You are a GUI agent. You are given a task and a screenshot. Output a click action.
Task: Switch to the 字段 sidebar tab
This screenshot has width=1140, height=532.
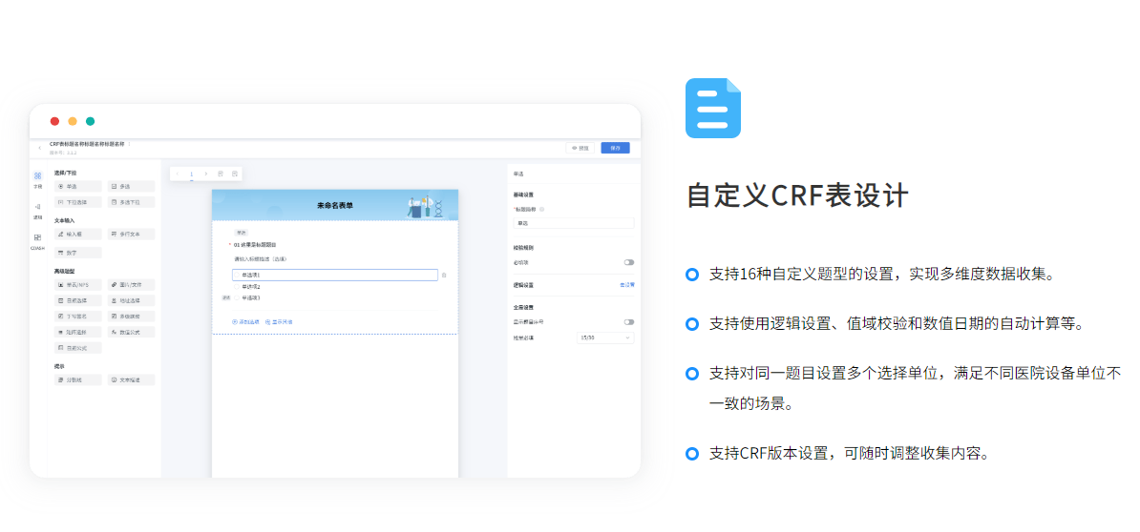pos(37,179)
